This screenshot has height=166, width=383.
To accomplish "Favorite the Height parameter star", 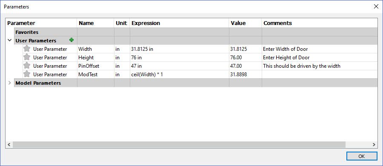I will tap(27, 57).
